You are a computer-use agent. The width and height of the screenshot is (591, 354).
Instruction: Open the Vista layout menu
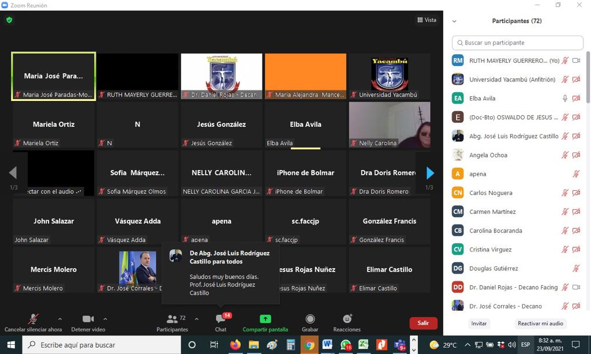[427, 20]
